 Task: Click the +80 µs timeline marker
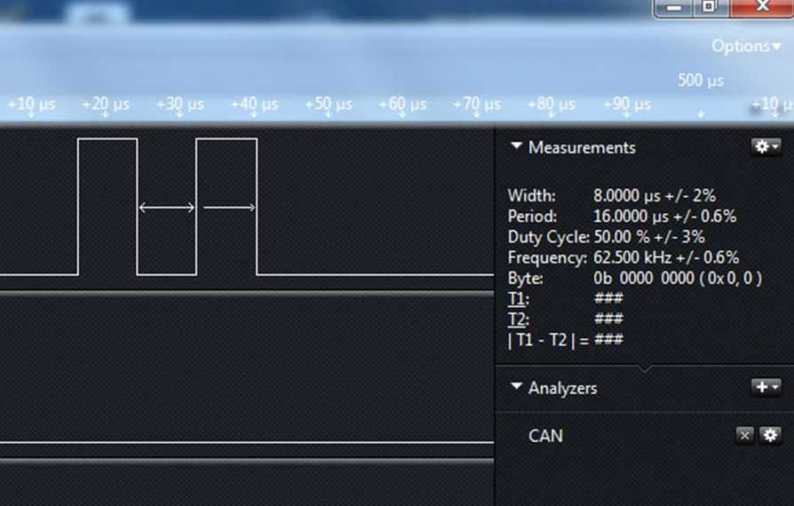pyautogui.click(x=551, y=106)
